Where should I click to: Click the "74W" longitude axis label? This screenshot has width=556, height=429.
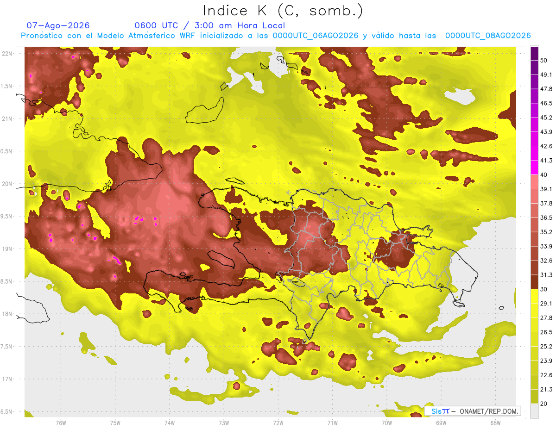(x=170, y=423)
